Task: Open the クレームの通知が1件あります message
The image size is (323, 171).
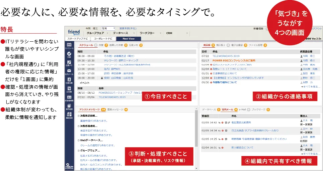Action: (97, 145)
